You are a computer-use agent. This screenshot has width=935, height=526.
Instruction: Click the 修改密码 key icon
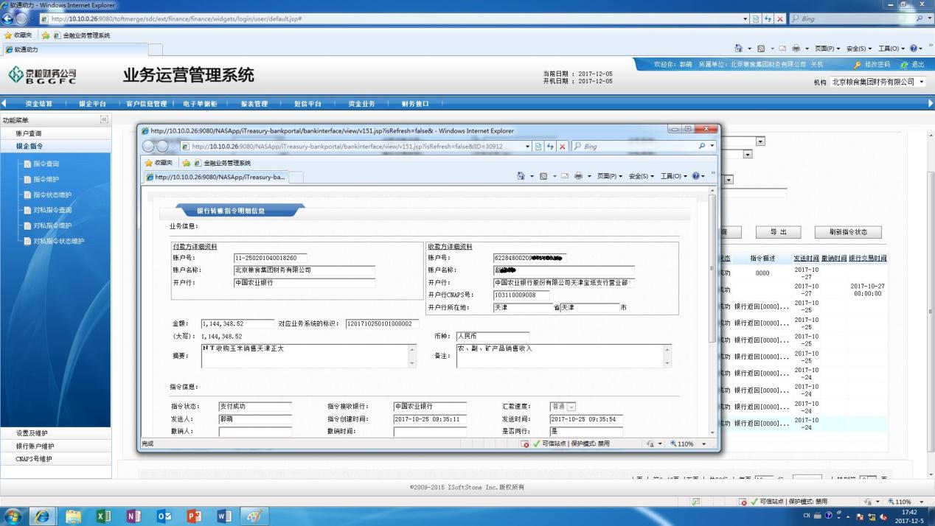click(857, 65)
